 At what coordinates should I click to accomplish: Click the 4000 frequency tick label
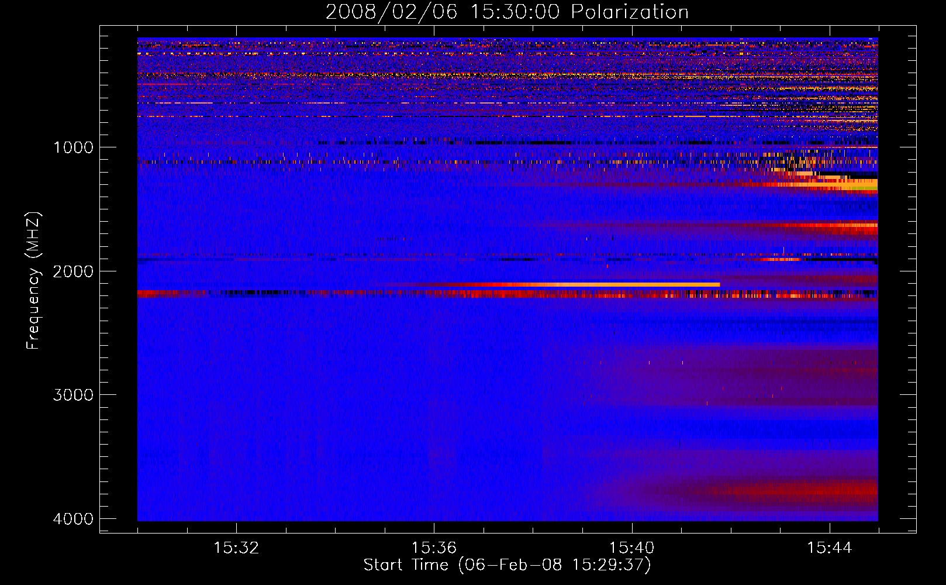pos(74,519)
